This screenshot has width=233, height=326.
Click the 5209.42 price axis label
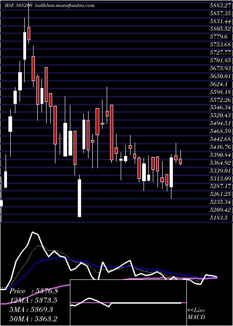click(x=220, y=210)
